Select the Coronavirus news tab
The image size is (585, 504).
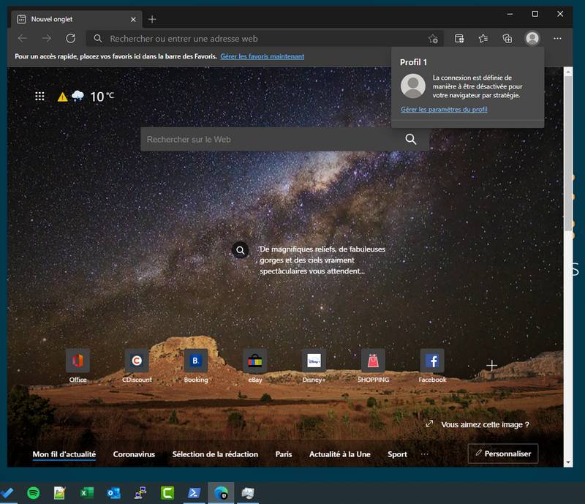click(134, 454)
